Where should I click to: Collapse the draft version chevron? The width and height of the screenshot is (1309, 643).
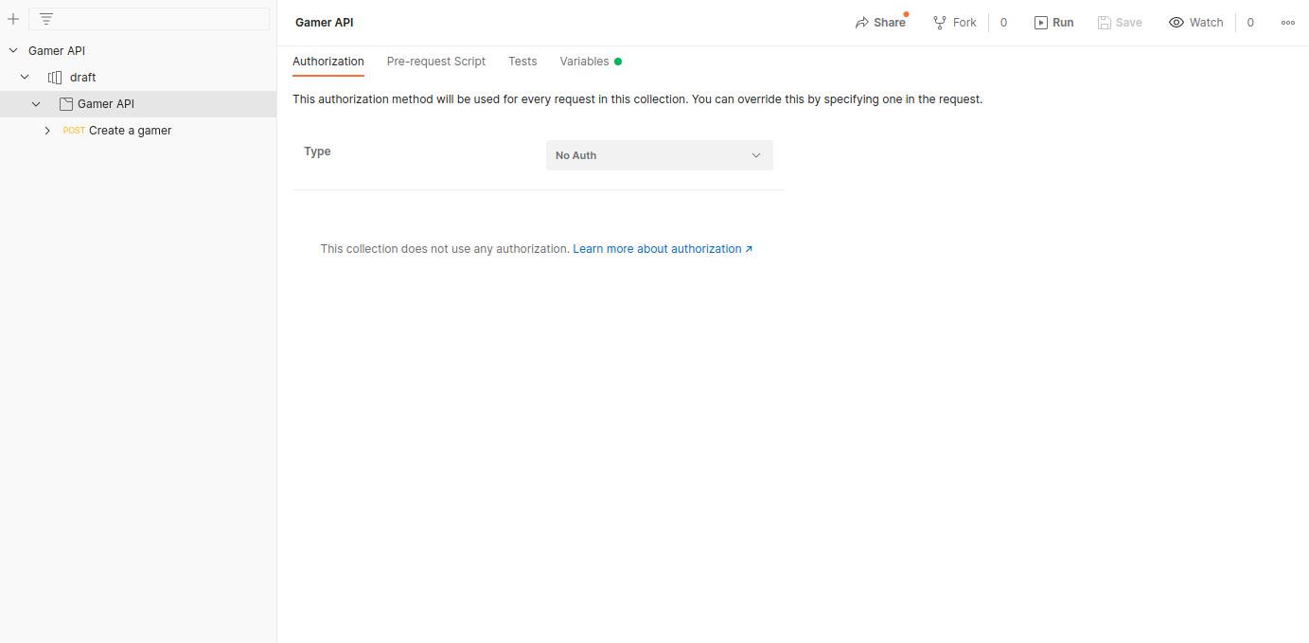click(x=25, y=78)
